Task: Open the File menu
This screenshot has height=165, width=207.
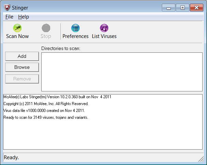Action: [9, 17]
